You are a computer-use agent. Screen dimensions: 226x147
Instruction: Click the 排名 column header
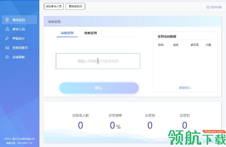161,45
